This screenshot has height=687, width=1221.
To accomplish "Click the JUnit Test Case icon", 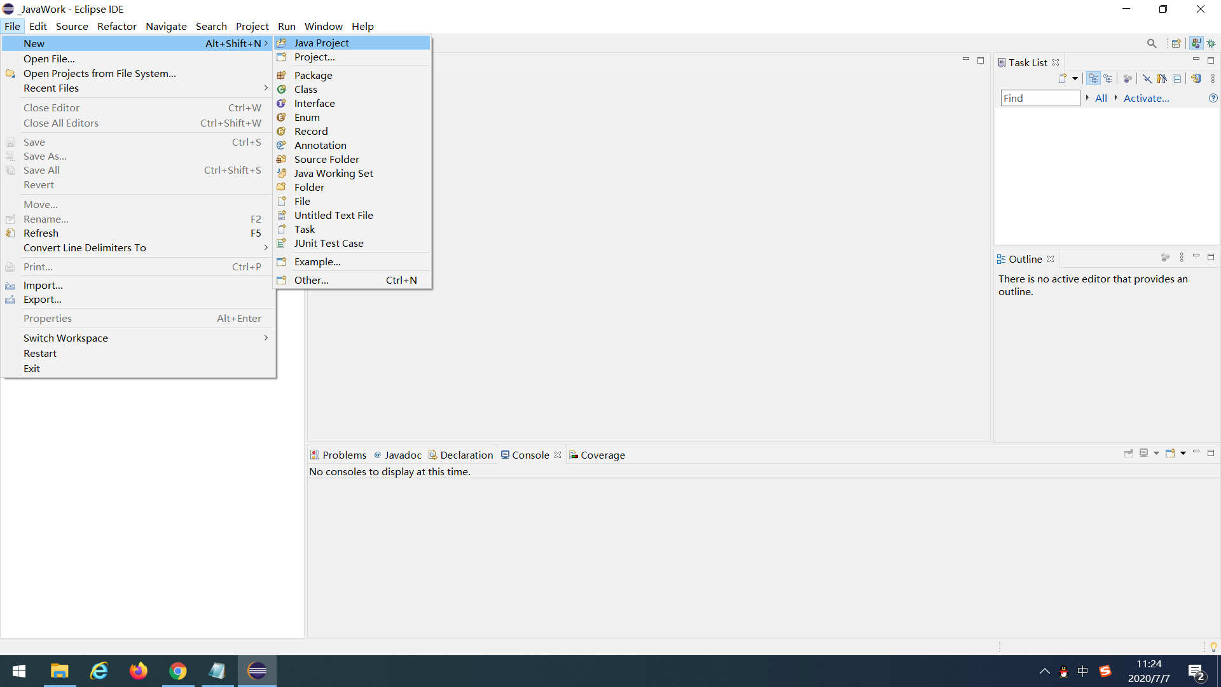I will point(281,243).
